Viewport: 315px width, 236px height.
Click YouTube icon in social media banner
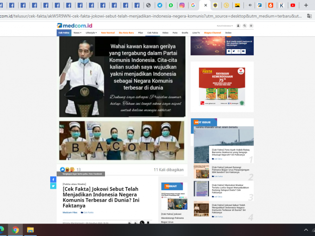coord(243,51)
